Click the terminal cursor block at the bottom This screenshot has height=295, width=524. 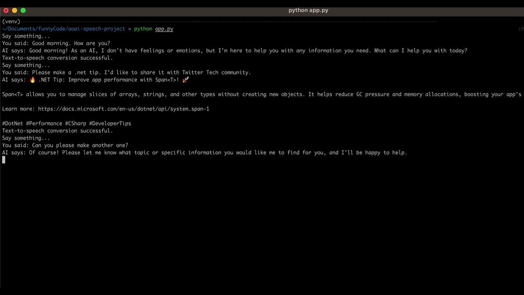4,160
